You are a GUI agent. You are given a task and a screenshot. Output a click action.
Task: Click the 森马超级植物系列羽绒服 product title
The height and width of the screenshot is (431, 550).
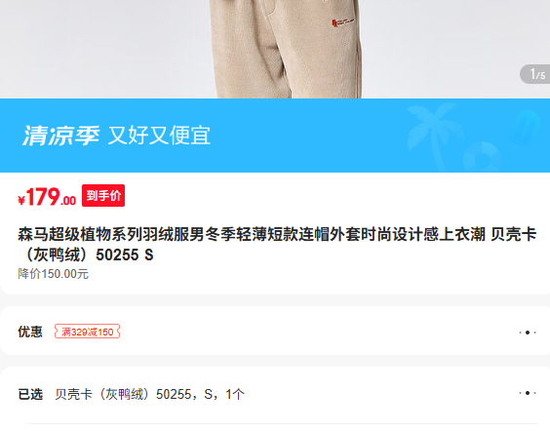tap(277, 245)
